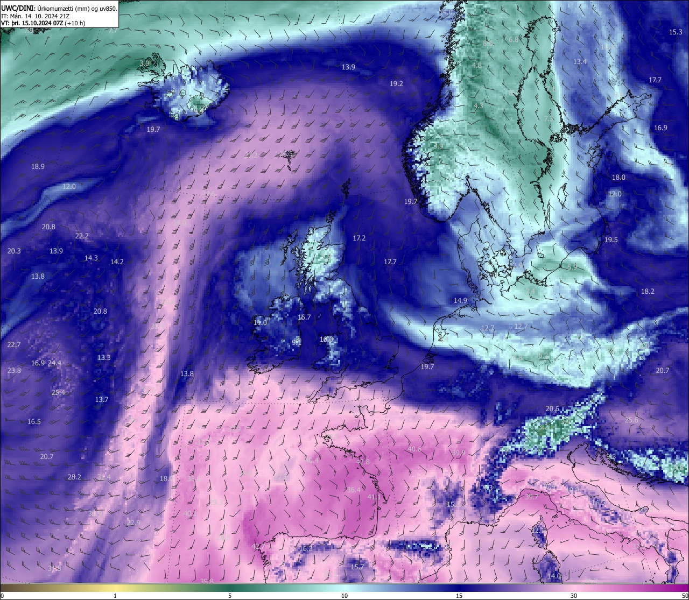Viewport: 689px width, 600px height.
Task: Click the 11.0 value over western Ireland
Action: (x=260, y=322)
